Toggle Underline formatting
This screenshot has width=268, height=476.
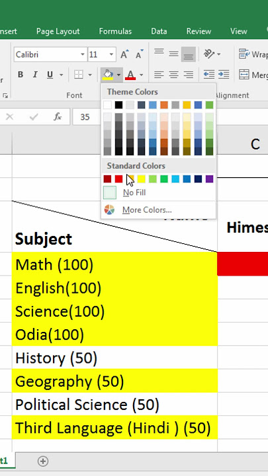pos(50,75)
